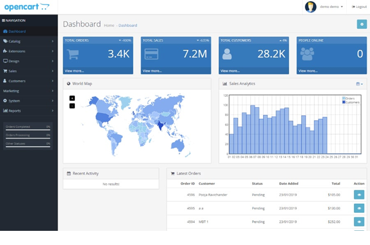Expand the Marketing menu chevron
370x245 pixels.
52,90
